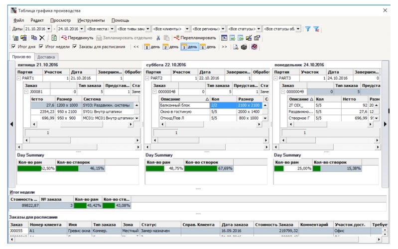Click the clear filter icon

pos(316,29)
